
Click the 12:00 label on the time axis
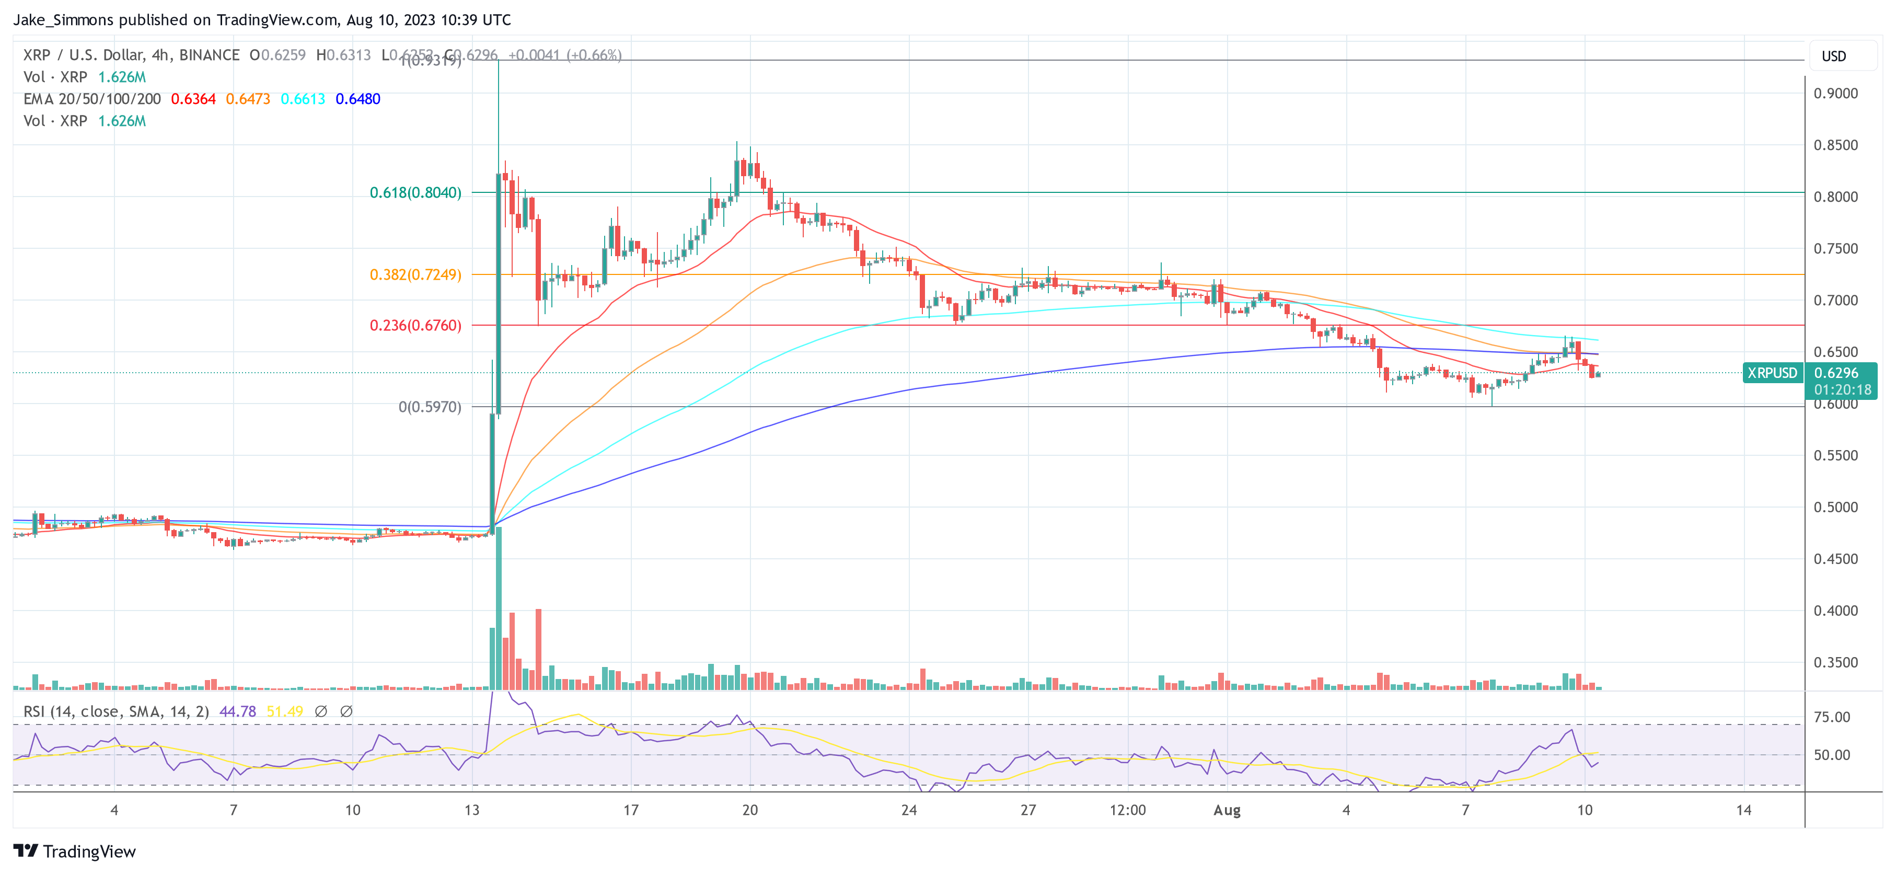click(1128, 810)
